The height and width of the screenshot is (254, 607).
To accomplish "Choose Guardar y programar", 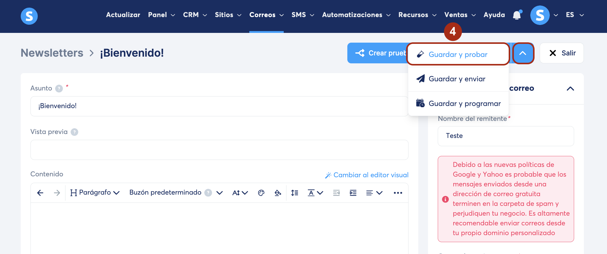I will [x=458, y=104].
